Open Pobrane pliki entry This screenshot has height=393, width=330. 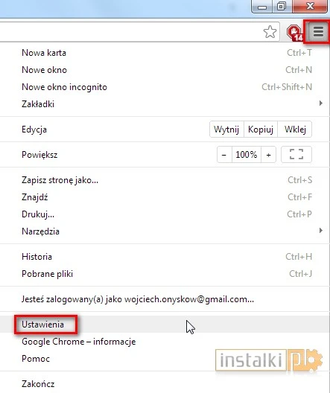click(165, 274)
